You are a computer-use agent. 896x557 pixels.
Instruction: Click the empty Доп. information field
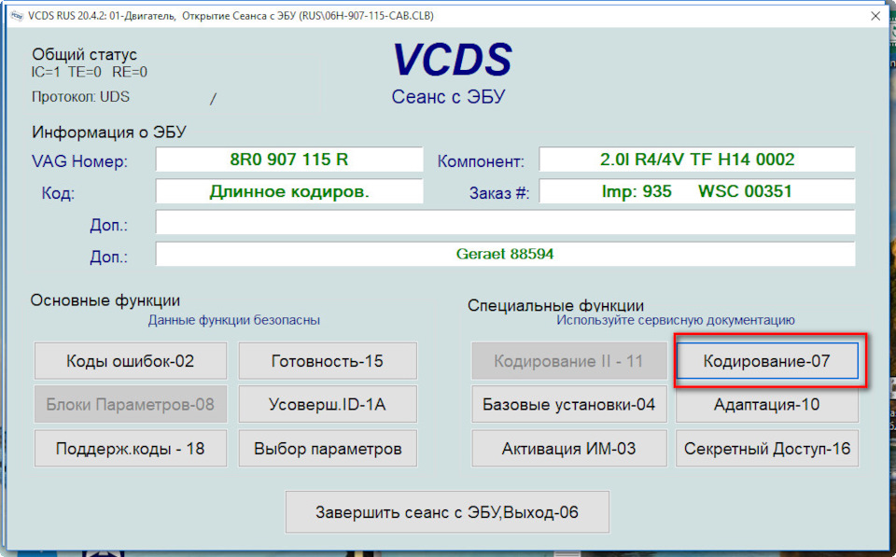tap(507, 222)
